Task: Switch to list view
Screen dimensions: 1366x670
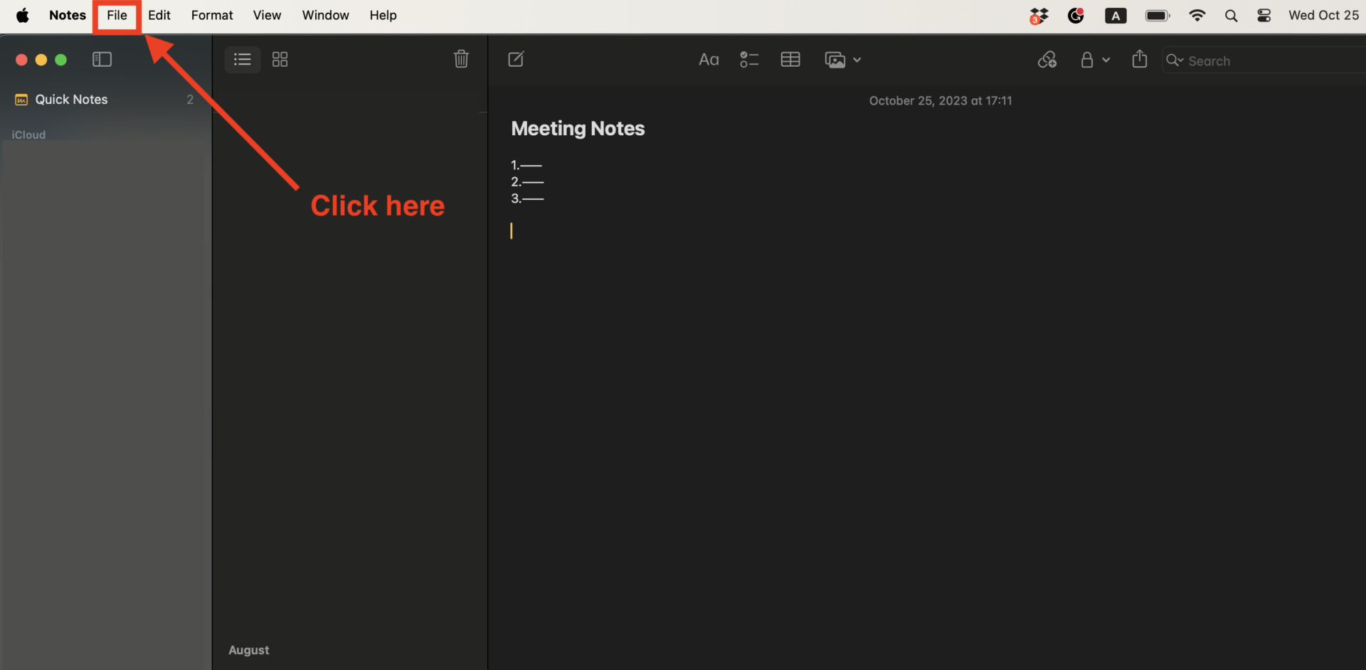Action: [x=242, y=60]
